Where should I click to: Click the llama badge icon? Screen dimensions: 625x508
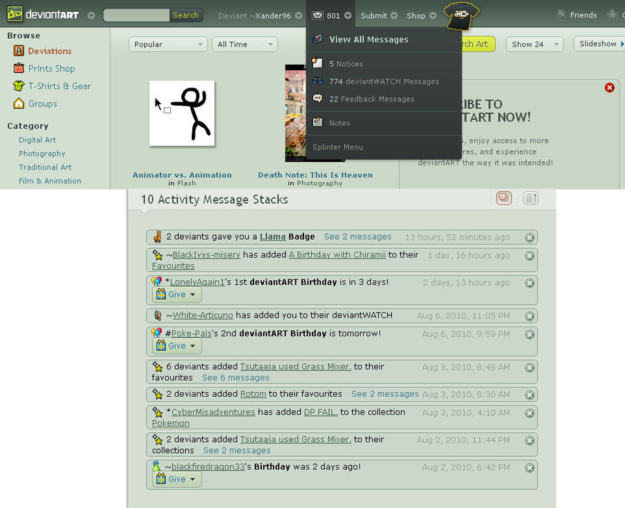[158, 236]
